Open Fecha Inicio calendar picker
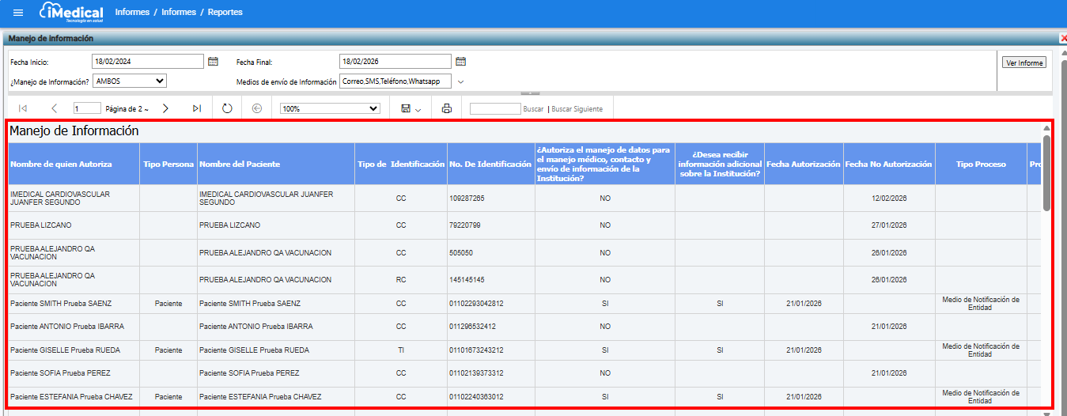The width and height of the screenshot is (1067, 416). click(213, 62)
